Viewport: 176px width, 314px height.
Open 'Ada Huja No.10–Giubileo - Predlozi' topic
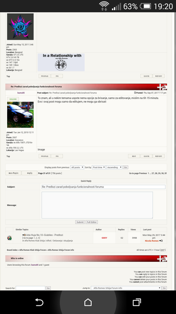pyautogui.click(x=45, y=235)
